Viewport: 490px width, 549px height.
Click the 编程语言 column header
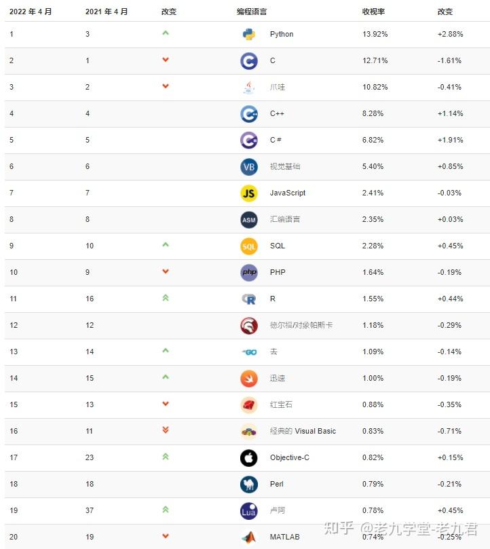252,12
